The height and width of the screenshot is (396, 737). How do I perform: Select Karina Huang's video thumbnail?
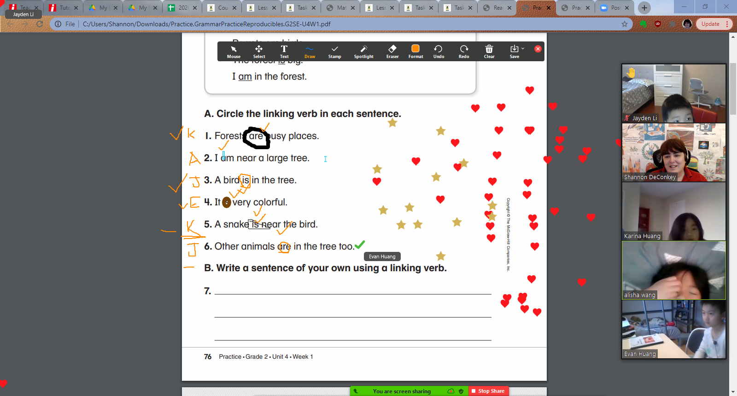pyautogui.click(x=674, y=211)
